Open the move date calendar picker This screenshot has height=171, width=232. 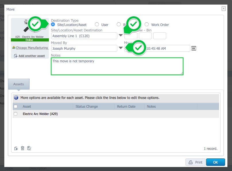(x=194, y=48)
